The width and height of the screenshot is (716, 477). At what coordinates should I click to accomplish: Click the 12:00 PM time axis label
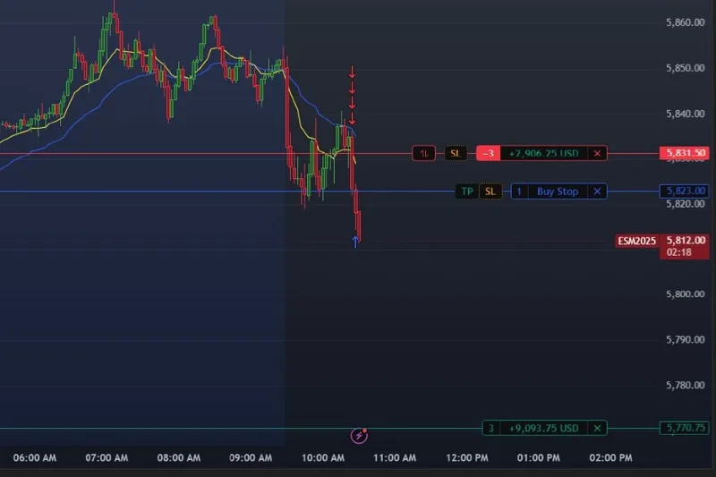(466, 458)
